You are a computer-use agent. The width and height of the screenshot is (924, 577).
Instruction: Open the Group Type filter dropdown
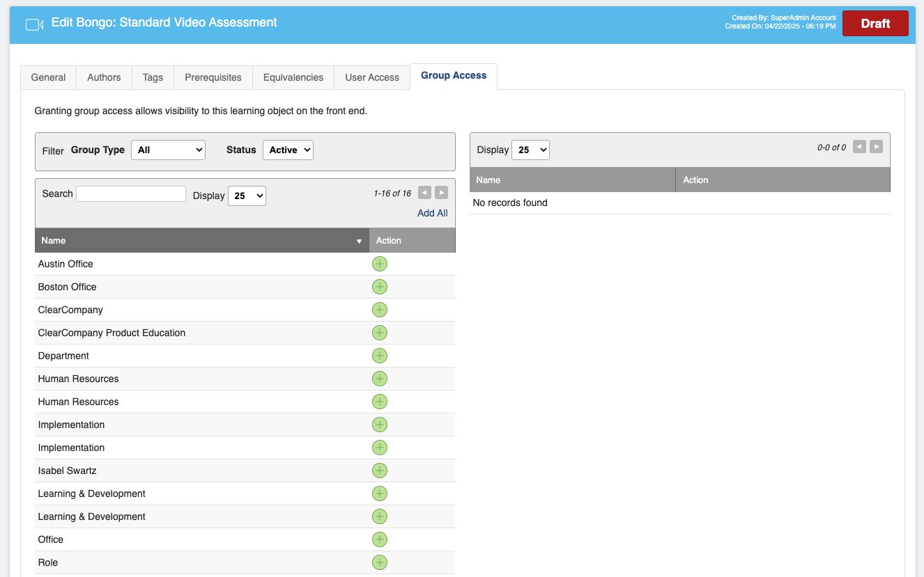(168, 150)
